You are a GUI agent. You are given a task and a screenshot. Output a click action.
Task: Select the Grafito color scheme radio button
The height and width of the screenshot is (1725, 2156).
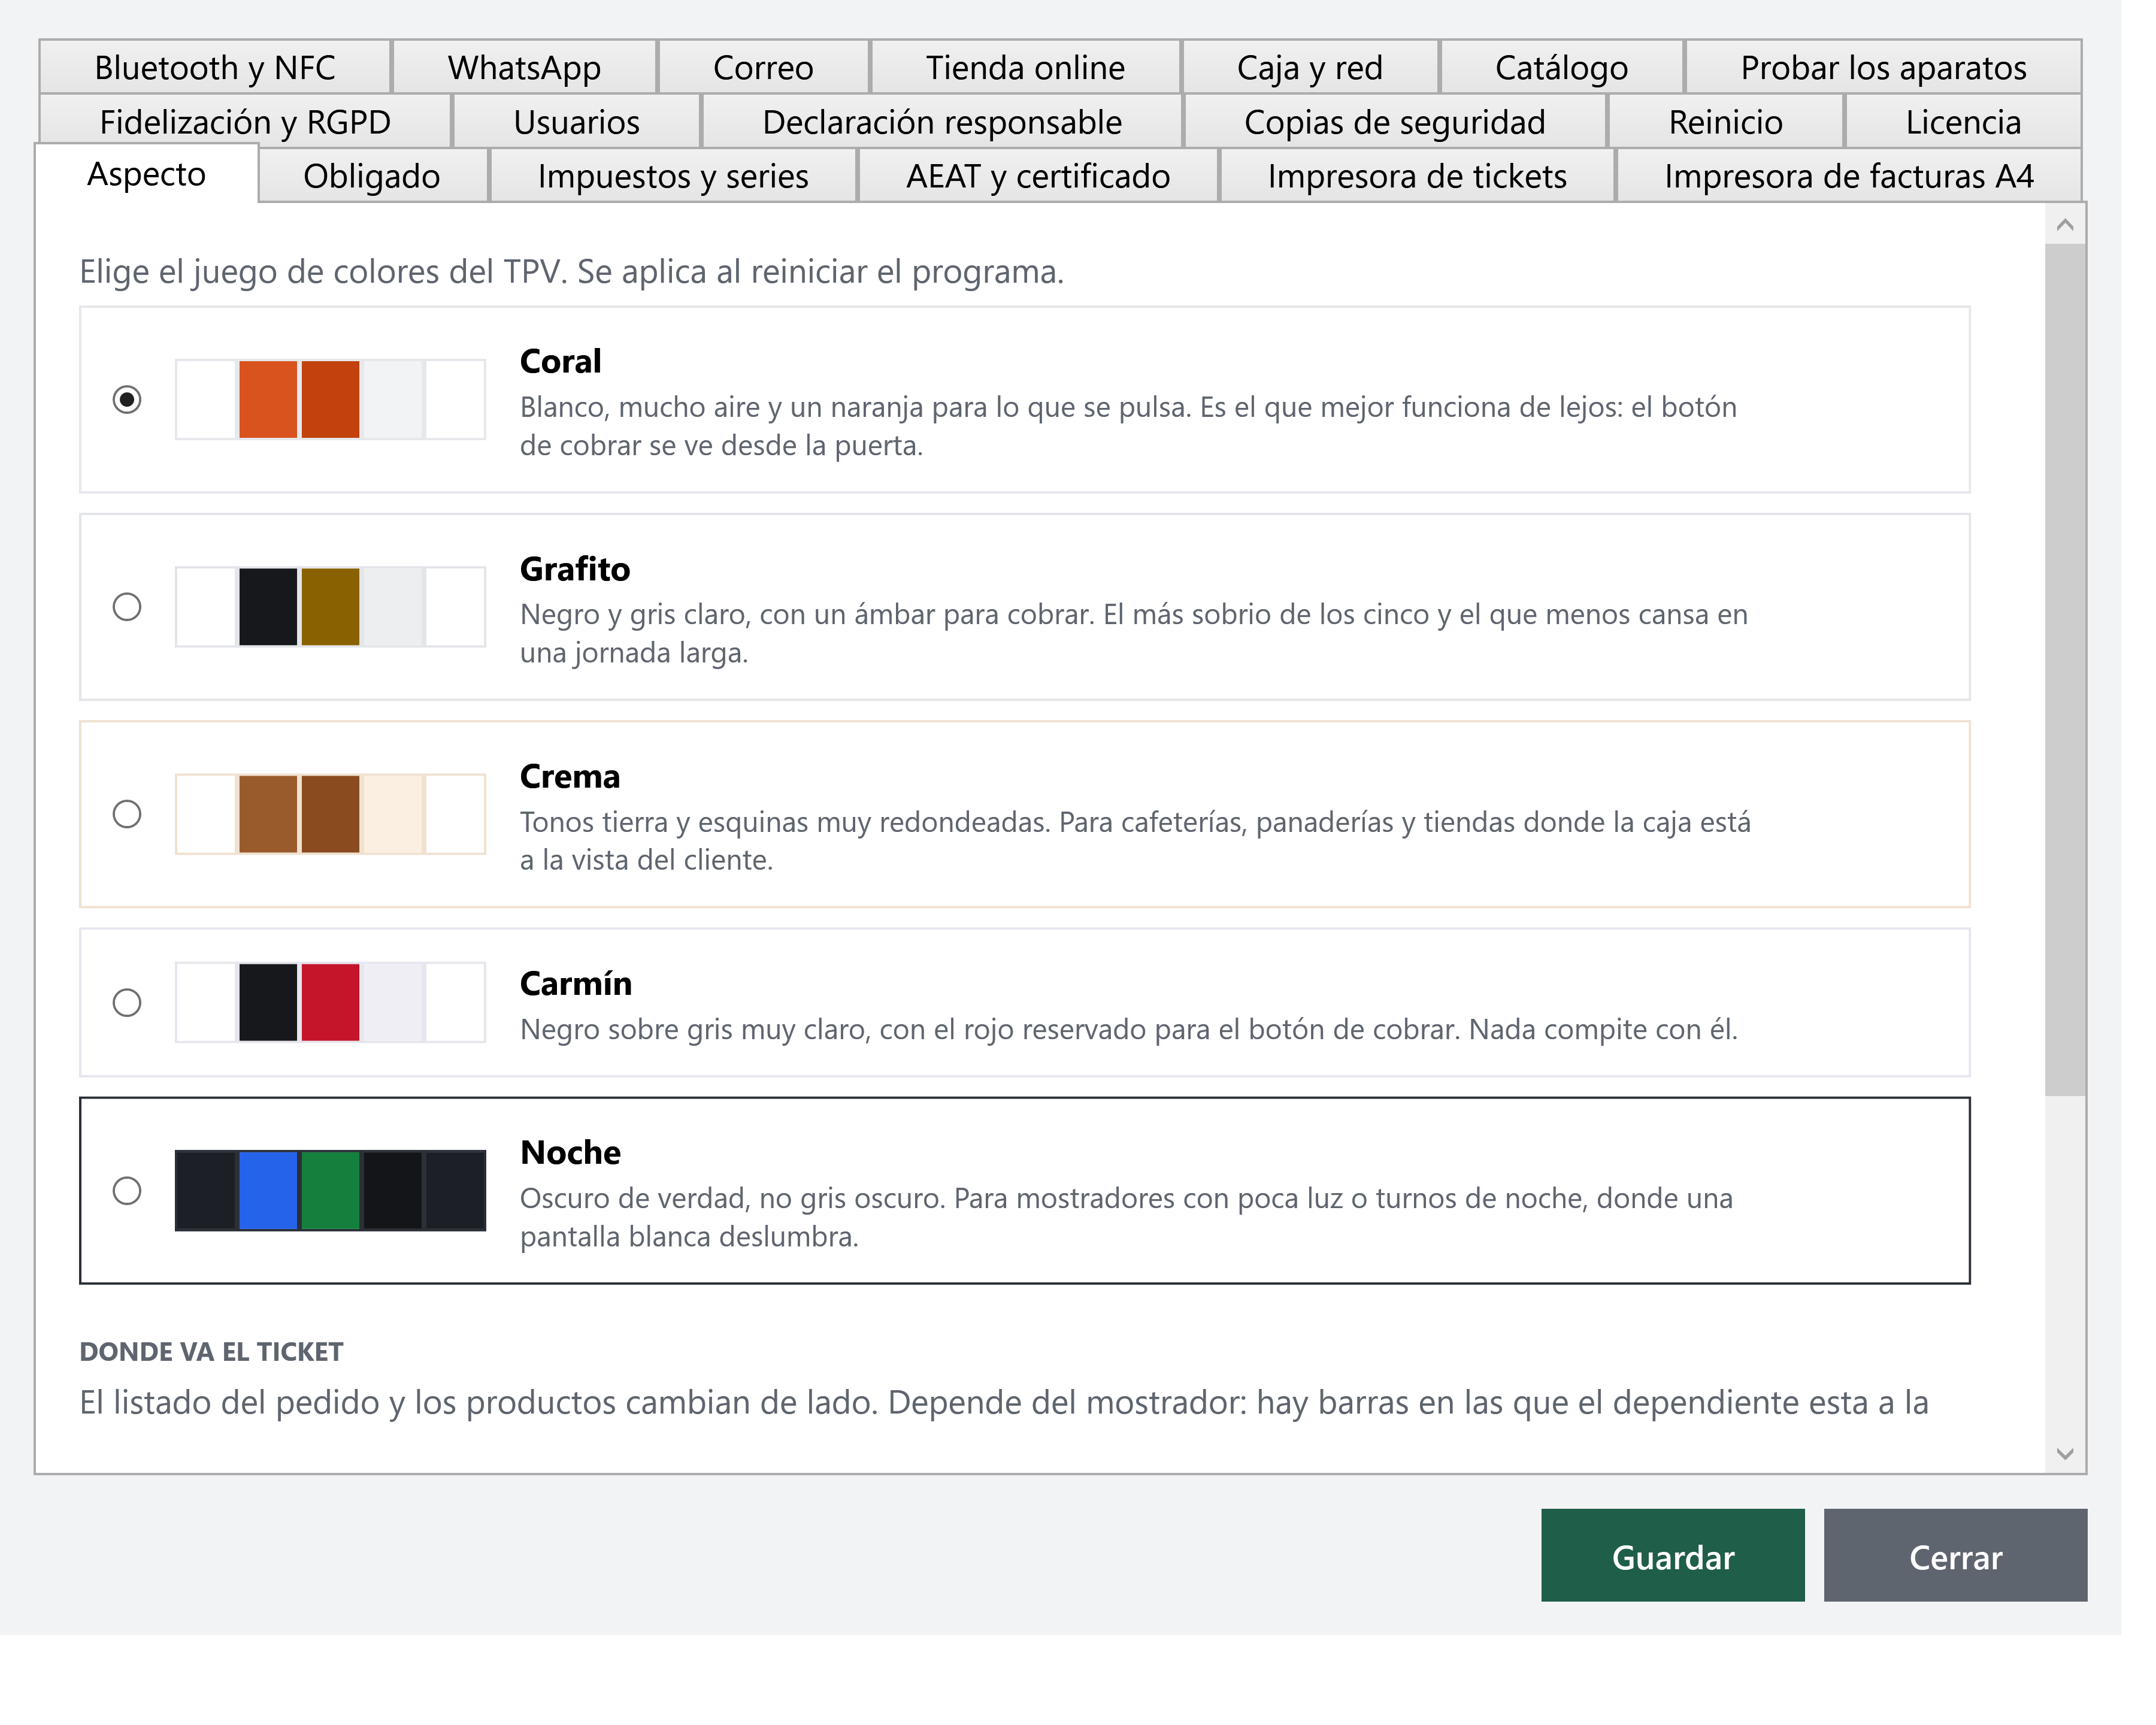click(x=127, y=607)
